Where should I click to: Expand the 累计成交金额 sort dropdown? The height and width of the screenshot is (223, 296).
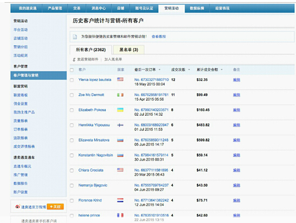[x=221, y=69]
